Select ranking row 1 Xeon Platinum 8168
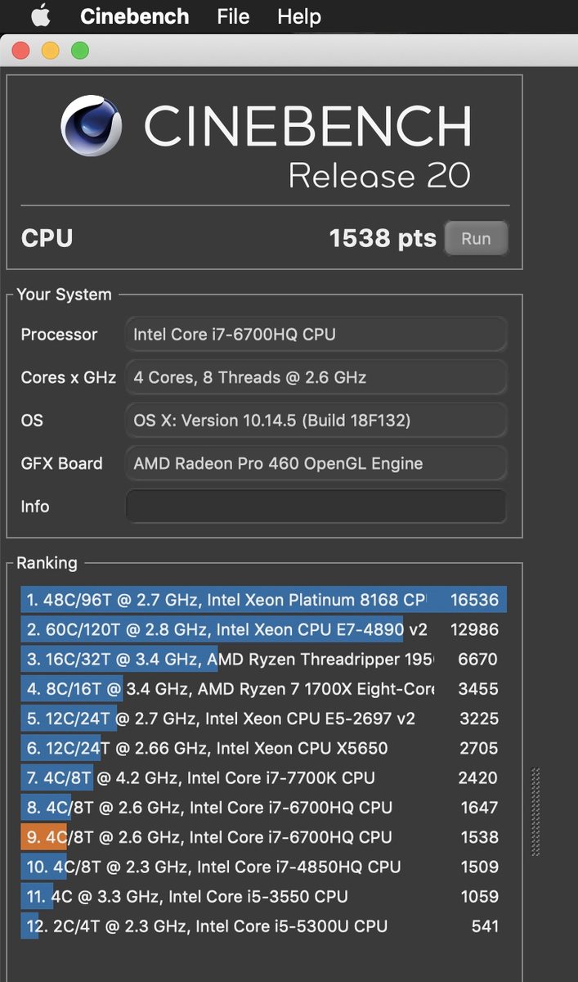Viewport: 578px width, 982px height. coord(263,600)
